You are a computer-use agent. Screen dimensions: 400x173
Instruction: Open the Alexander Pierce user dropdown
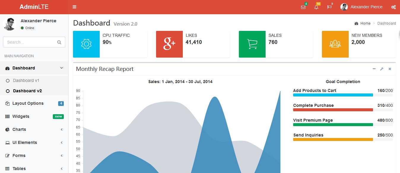[361, 7]
